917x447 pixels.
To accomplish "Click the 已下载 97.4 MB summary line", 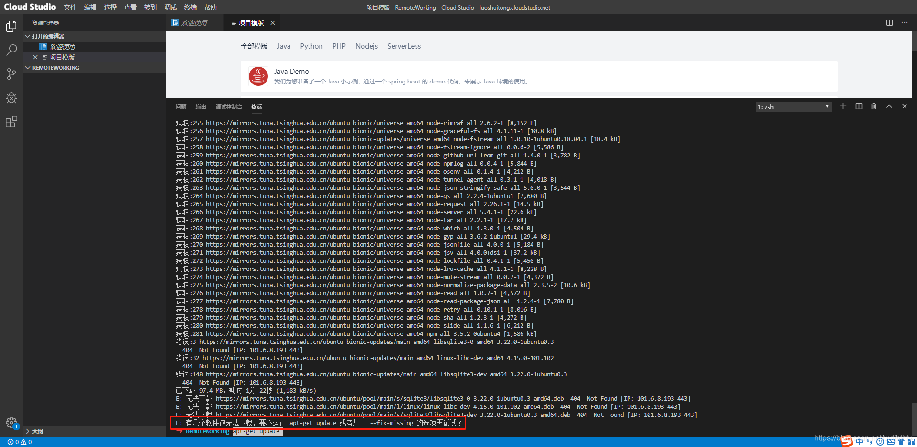I will coord(245,391).
